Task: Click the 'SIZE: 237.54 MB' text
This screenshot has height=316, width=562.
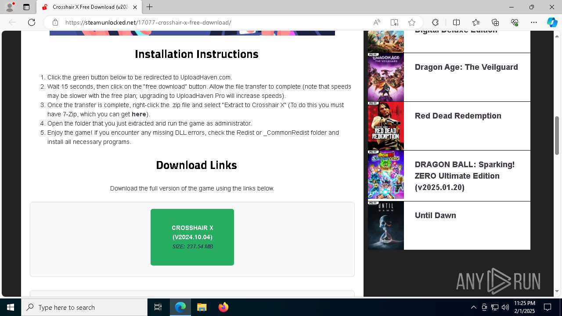Action: click(x=192, y=247)
